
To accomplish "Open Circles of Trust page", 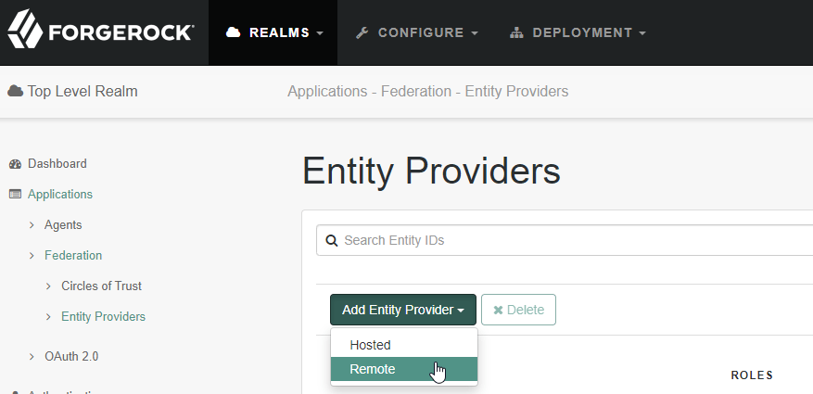I will coord(101,286).
